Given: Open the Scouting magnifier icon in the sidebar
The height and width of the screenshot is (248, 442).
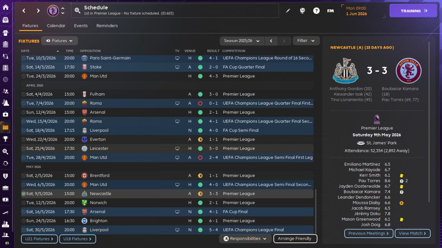Looking at the screenshot, I should (6, 152).
